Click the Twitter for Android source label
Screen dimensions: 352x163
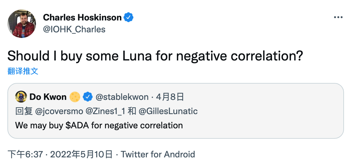pyautogui.click(x=158, y=154)
